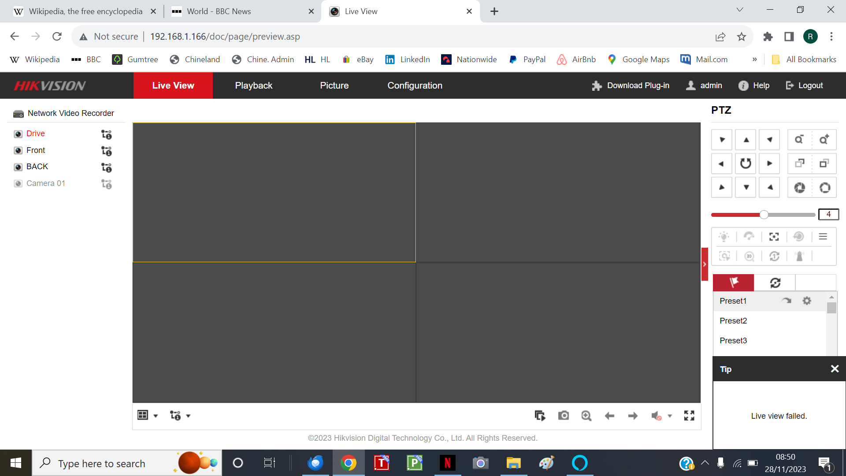Toggle stream for Drive camera
Screen dimensions: 846x476
[107, 134]
